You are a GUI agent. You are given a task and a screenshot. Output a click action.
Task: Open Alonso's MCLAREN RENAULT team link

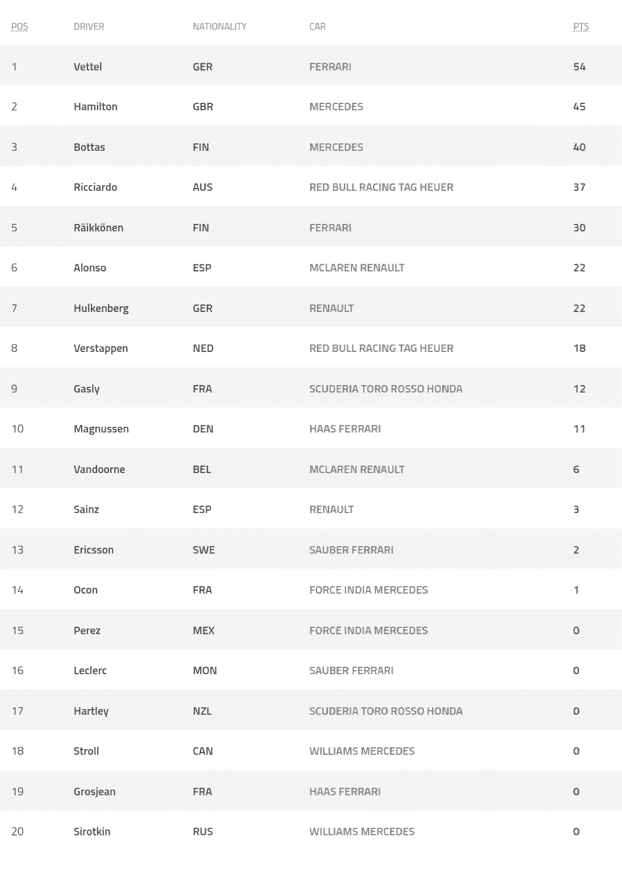pos(357,267)
